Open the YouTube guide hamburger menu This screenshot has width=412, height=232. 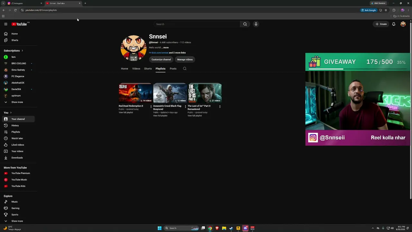(x=6, y=24)
